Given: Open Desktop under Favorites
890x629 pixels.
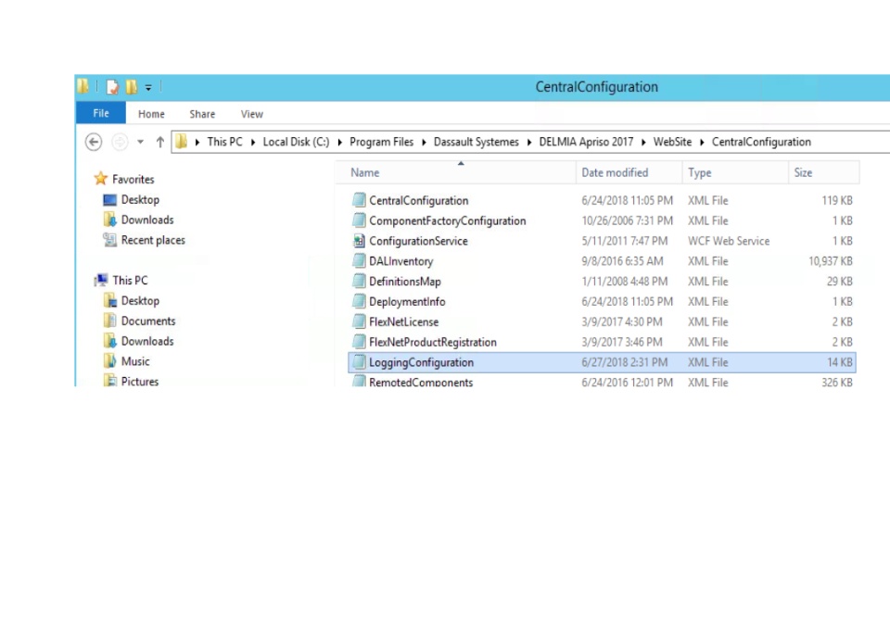Looking at the screenshot, I should [x=140, y=200].
